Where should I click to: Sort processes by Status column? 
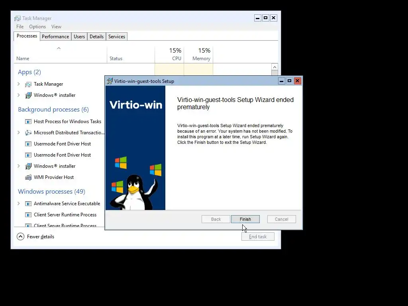pyautogui.click(x=131, y=55)
